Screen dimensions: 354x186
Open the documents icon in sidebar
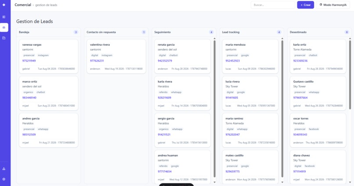pos(4,38)
